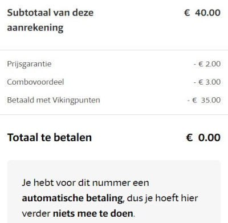This screenshot has height=223, width=228.
Task: Click the Prijsgarantie label
Action: click(x=29, y=64)
